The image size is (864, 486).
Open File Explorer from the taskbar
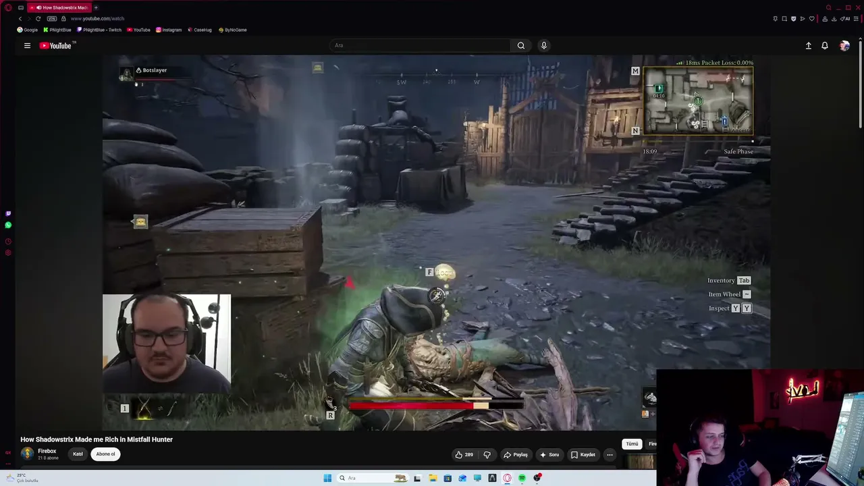click(x=433, y=478)
